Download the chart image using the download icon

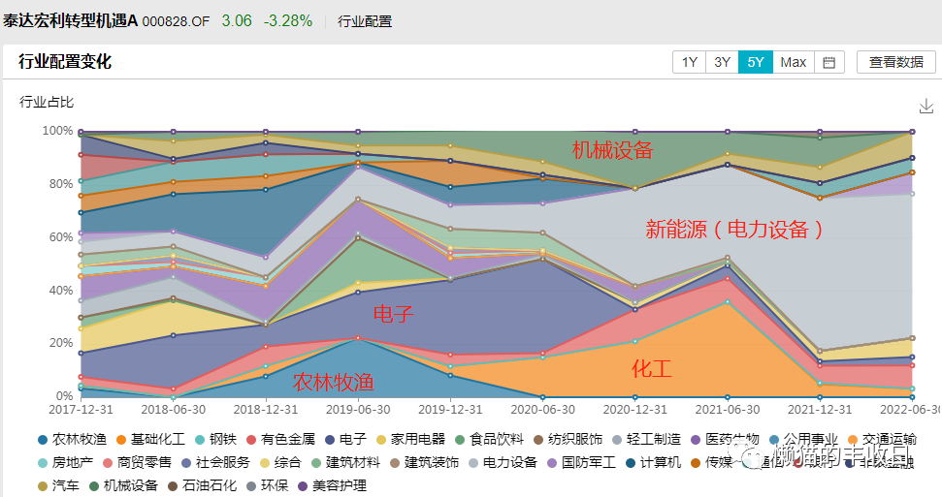point(926,107)
